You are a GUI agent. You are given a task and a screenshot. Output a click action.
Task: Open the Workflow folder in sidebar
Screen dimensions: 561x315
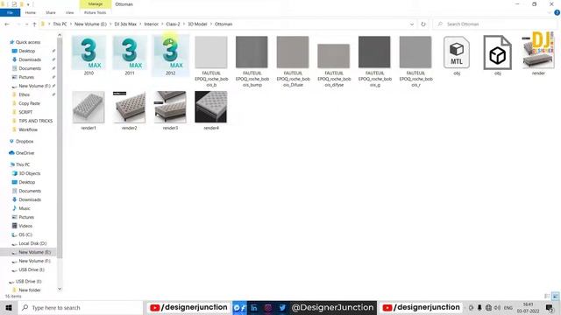point(28,129)
